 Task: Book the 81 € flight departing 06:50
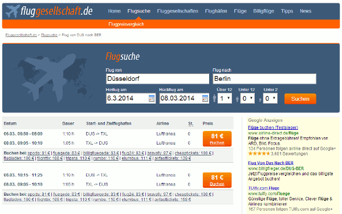(x=217, y=139)
